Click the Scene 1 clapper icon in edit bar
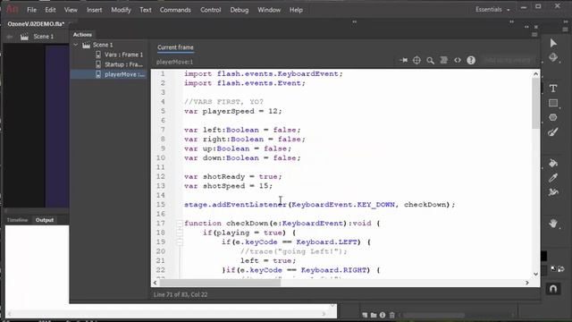Image resolution: width=572 pixels, height=322 pixels. (24, 37)
